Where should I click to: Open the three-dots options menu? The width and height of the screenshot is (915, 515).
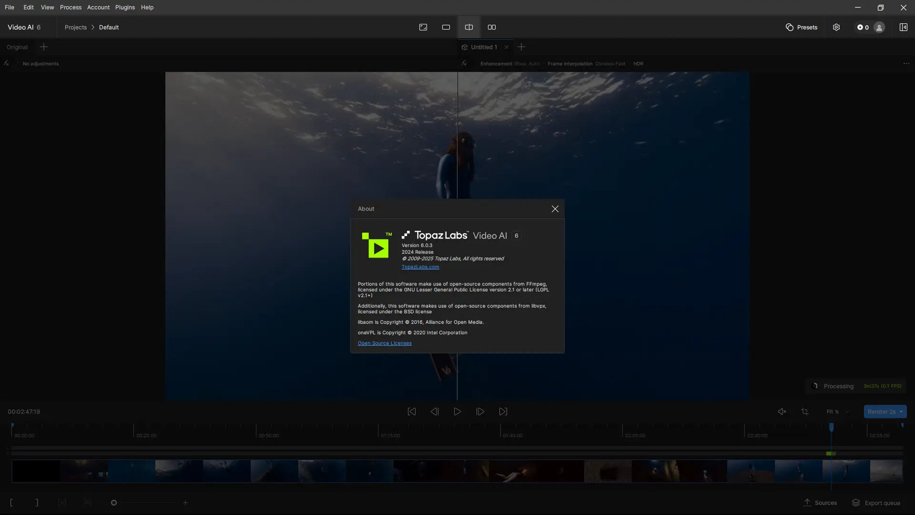tap(906, 63)
